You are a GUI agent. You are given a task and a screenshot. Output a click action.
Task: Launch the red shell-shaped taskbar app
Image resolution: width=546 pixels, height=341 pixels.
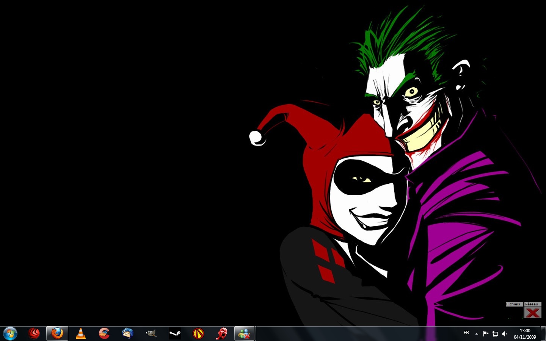pyautogui.click(x=34, y=333)
